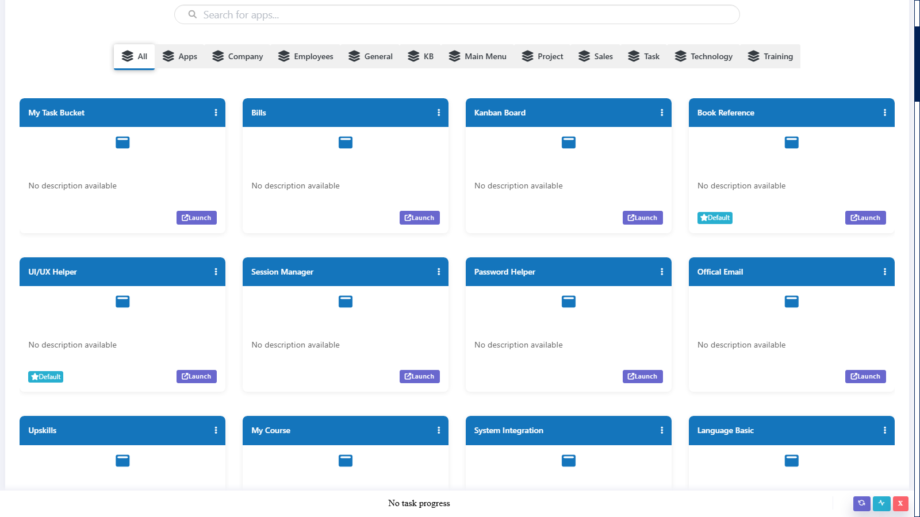The image size is (920, 517).
Task: Click the Bills app icon
Action: coord(346,142)
